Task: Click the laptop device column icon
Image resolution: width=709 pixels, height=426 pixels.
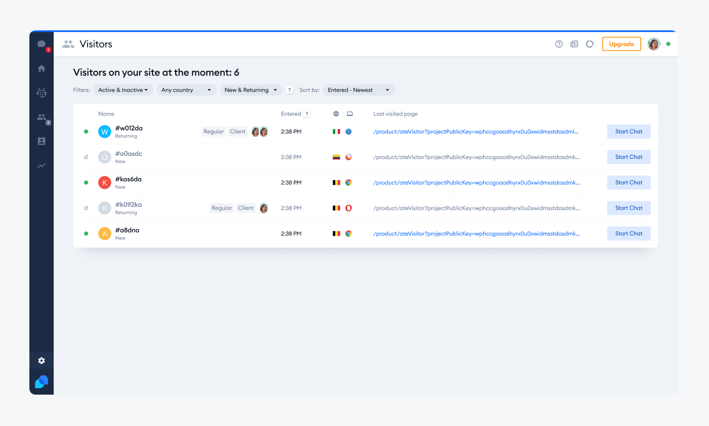Action: [350, 114]
